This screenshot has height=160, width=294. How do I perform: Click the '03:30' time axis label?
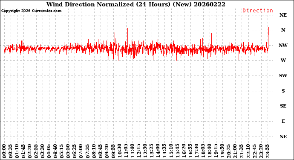[x=43, y=151]
